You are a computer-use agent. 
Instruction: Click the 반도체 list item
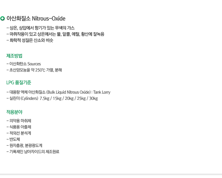pyautogui.click(x=13, y=139)
